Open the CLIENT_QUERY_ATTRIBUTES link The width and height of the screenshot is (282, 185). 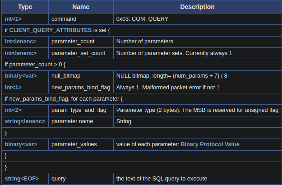coord(51,30)
